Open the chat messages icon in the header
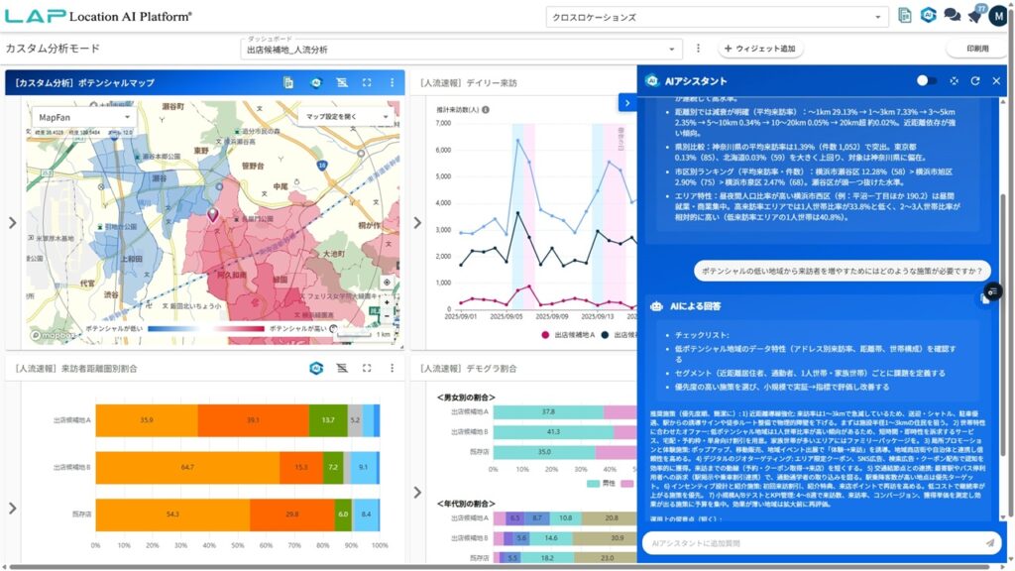Screen dimensions: 1015x571 pos(950,14)
